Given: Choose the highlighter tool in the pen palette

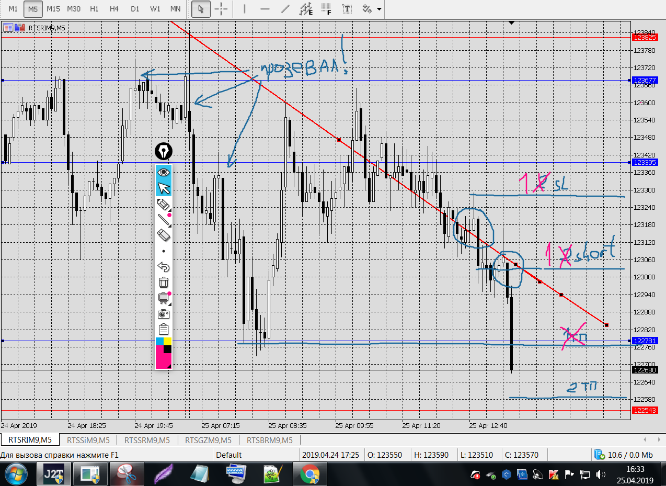Looking at the screenshot, I should 164,205.
